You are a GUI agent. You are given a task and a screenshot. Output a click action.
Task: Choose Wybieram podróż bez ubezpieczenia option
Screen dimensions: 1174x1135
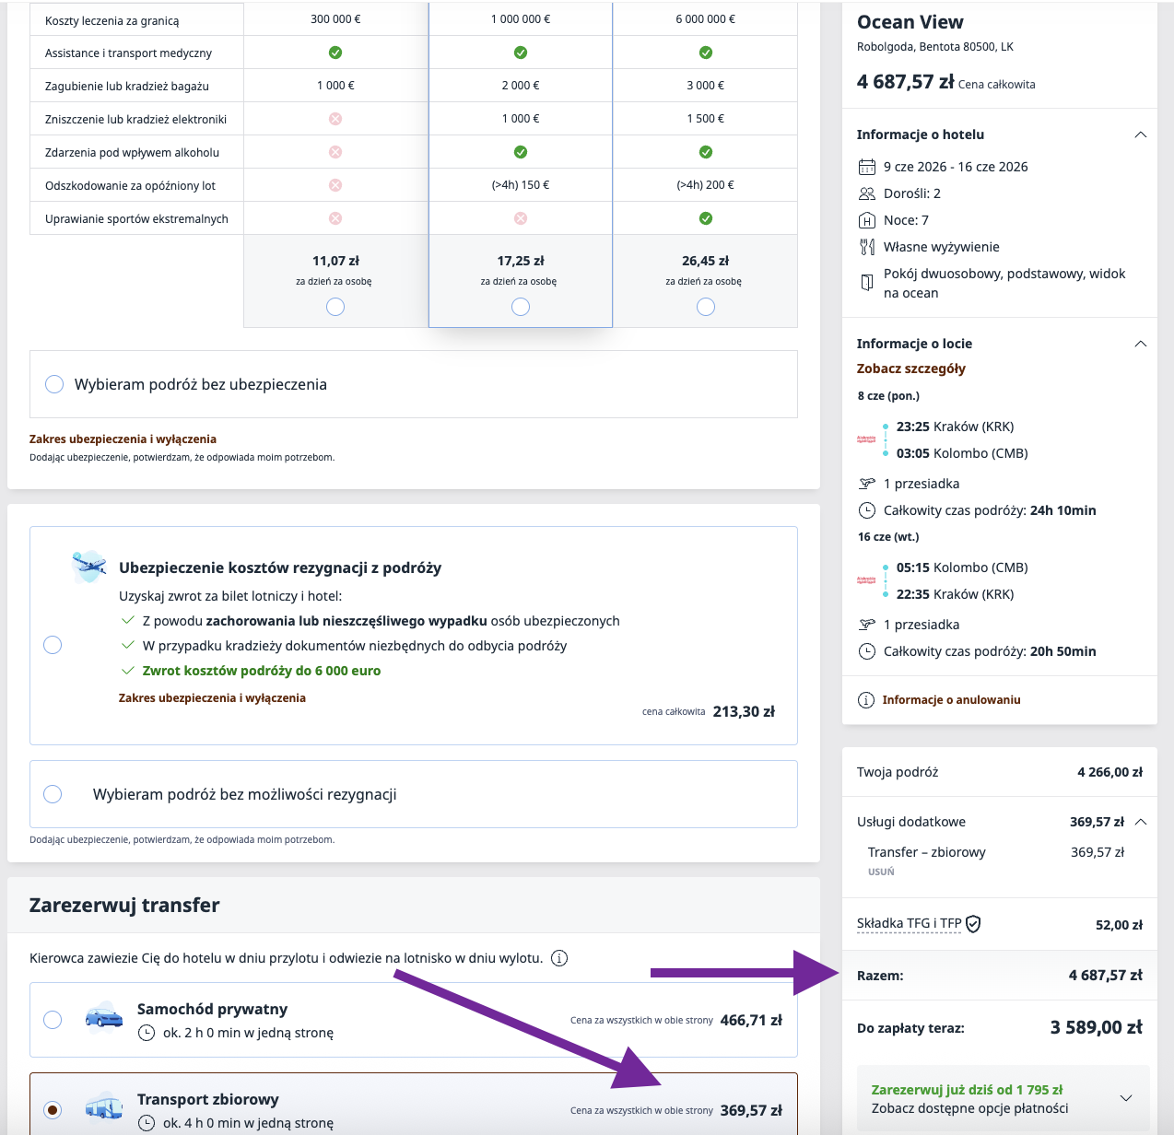point(54,384)
